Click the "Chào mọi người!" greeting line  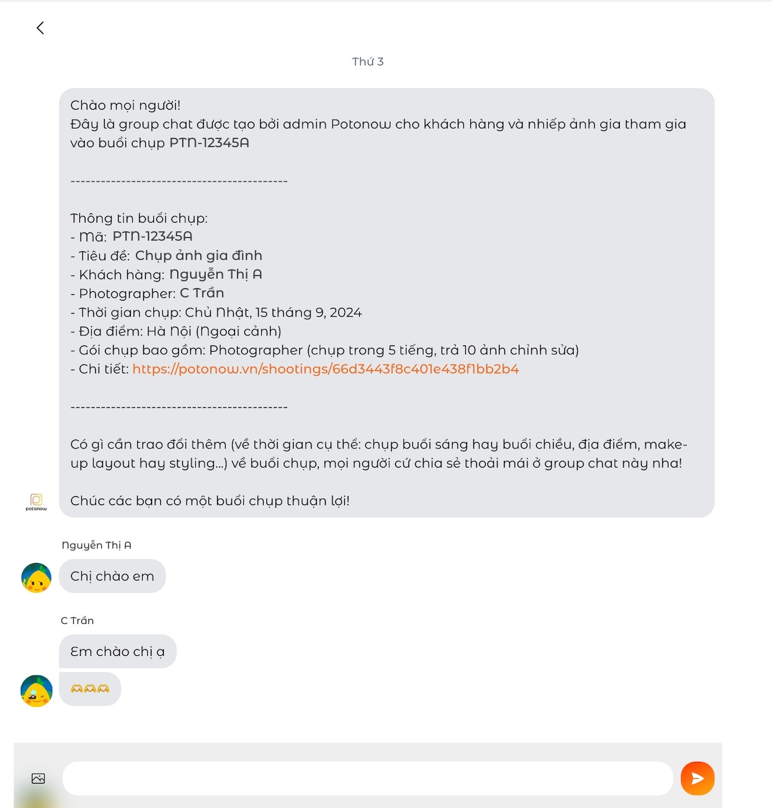tap(125, 105)
